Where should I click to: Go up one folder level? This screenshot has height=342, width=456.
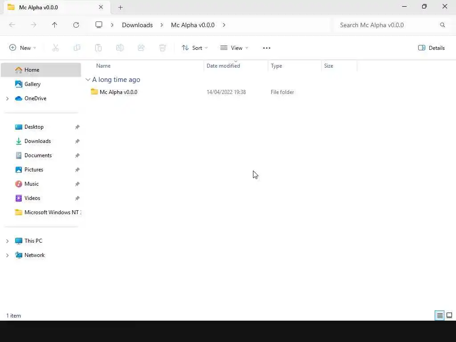(x=55, y=25)
